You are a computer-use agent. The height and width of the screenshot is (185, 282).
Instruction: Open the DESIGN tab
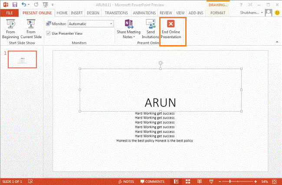93,13
